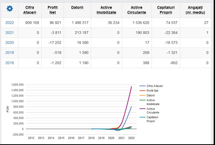Click the Cifra Afaceri column header
The width and height of the screenshot is (215, 145).
coord(30,10)
